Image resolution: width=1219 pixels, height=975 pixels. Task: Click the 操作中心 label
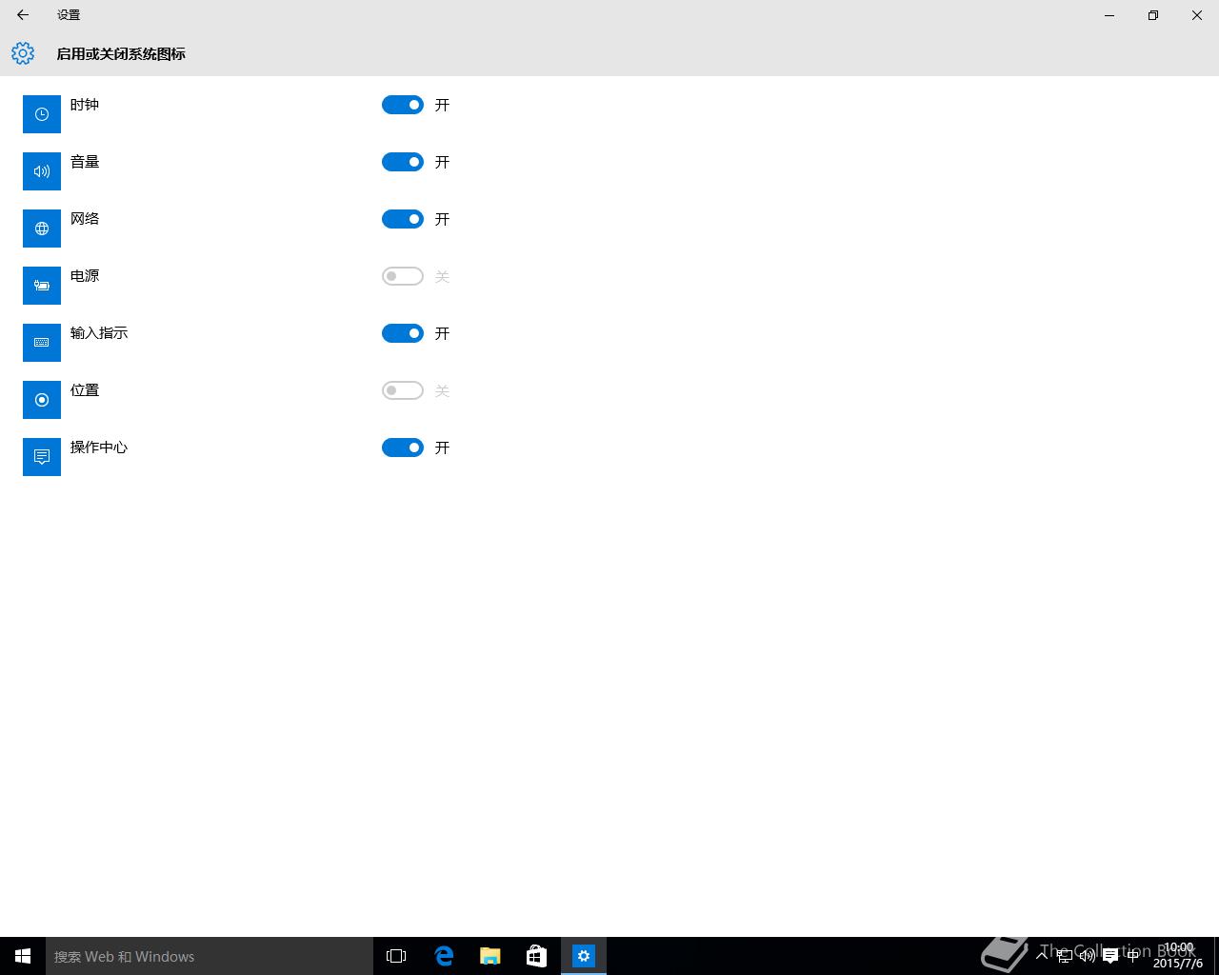pyautogui.click(x=99, y=448)
